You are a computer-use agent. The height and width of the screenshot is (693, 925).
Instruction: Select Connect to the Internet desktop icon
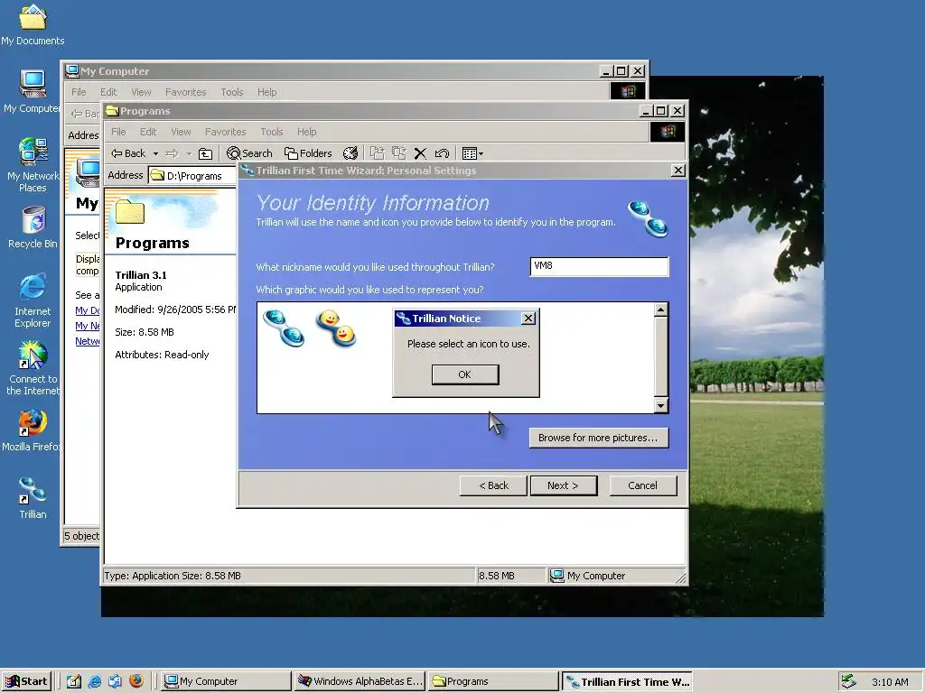pyautogui.click(x=33, y=368)
